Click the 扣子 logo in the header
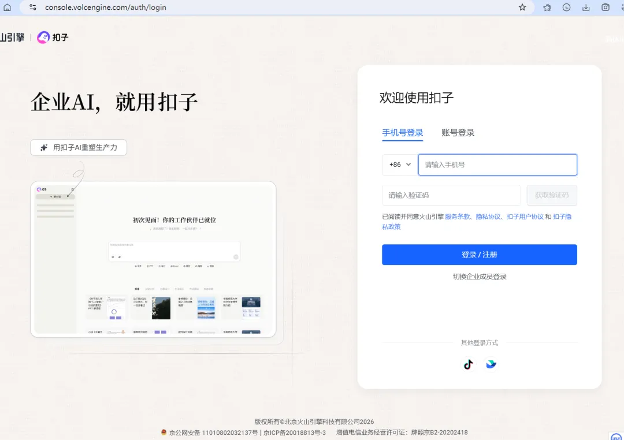Viewport: 624px width, 440px height. click(x=53, y=38)
